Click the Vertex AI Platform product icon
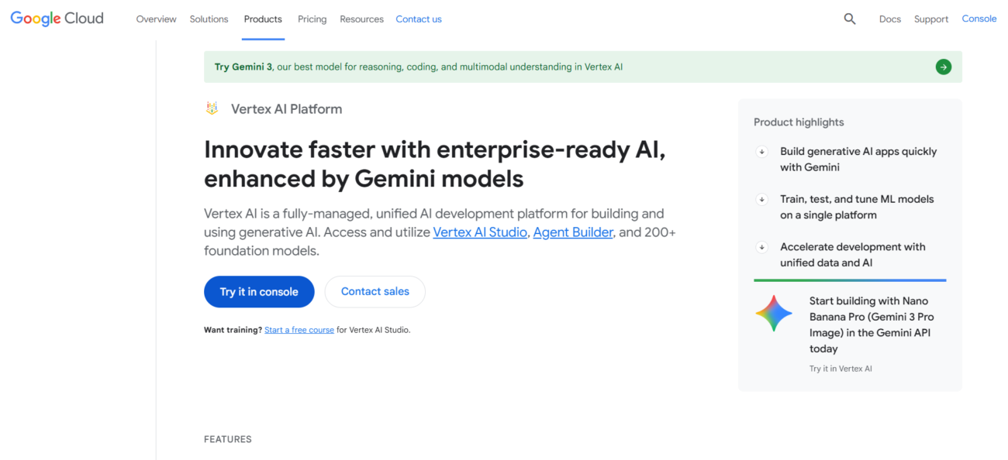 click(x=211, y=108)
